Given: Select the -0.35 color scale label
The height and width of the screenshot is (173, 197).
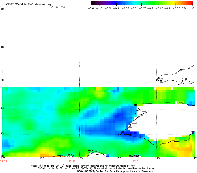Looking at the screenshot, I should (125, 9).
